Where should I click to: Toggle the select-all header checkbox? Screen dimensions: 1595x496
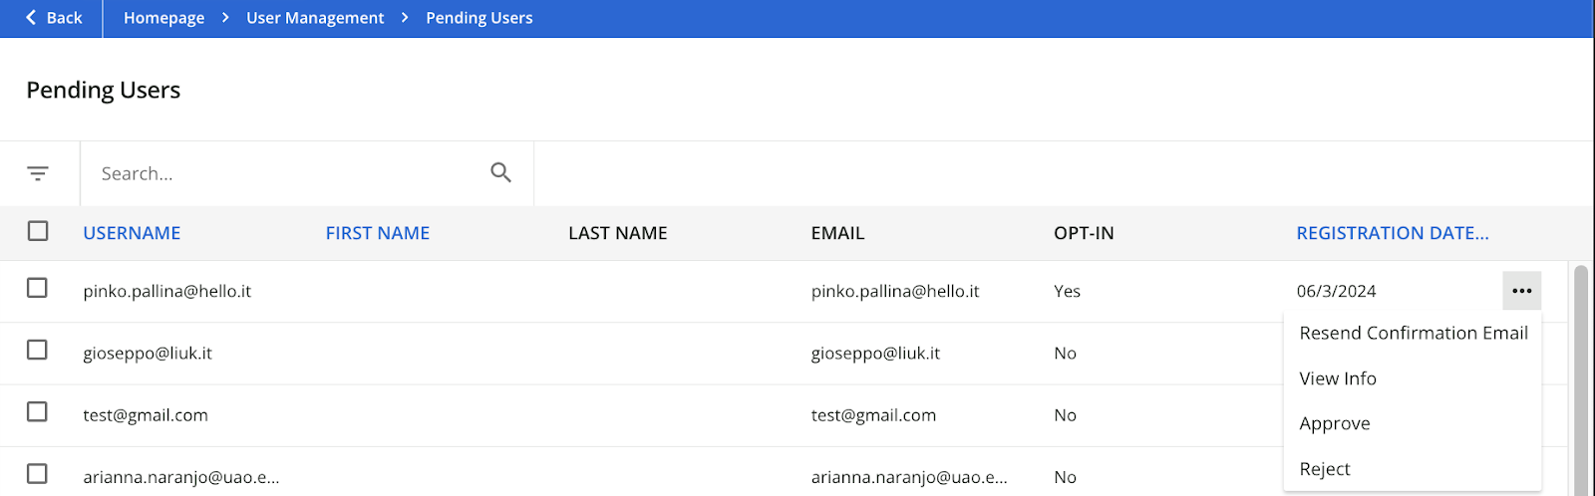tap(38, 231)
